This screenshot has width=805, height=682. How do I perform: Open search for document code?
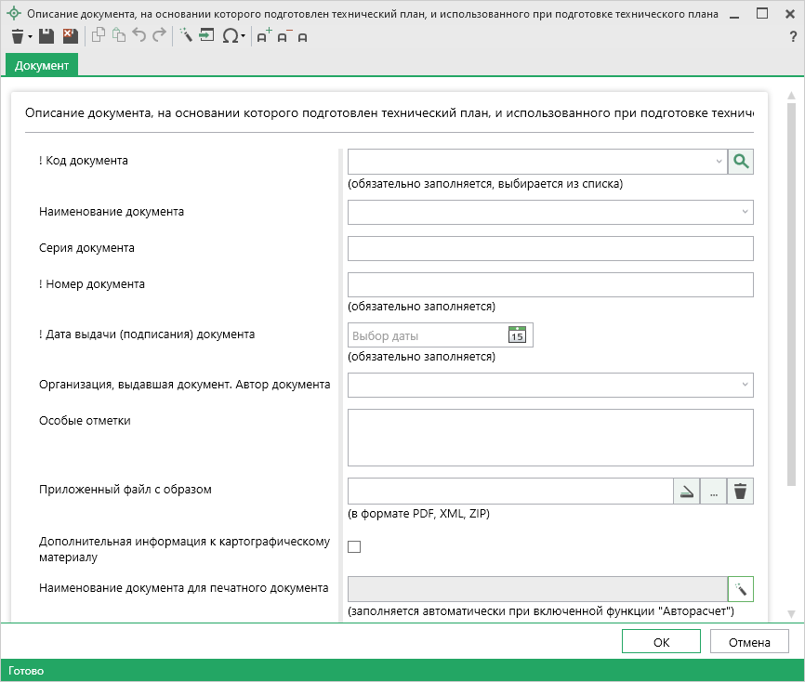pyautogui.click(x=740, y=162)
